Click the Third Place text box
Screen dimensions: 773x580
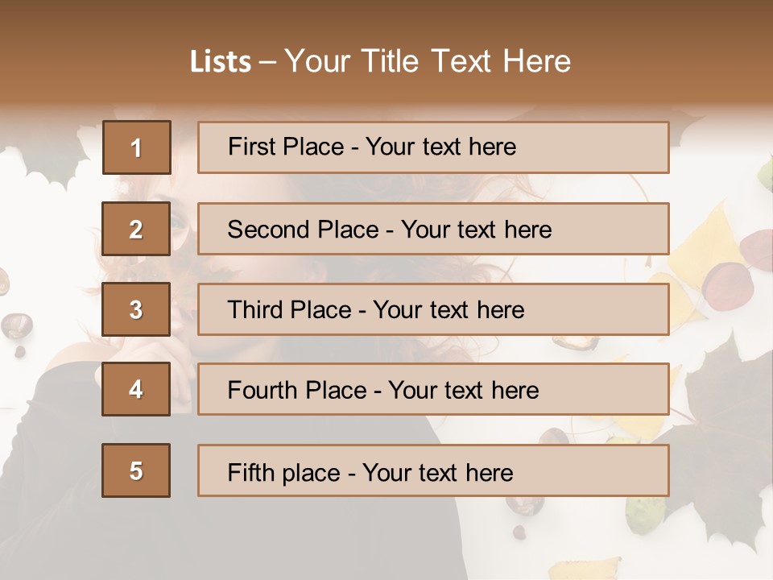click(x=433, y=309)
